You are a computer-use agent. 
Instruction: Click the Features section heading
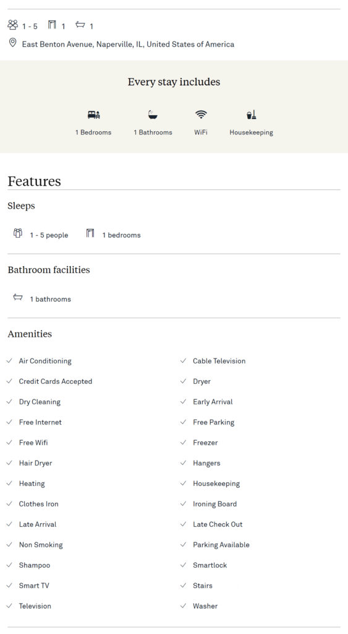tap(35, 181)
